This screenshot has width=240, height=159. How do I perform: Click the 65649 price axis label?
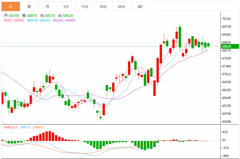point(227,98)
